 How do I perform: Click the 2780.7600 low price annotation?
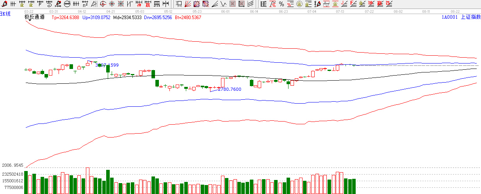click(x=230, y=89)
